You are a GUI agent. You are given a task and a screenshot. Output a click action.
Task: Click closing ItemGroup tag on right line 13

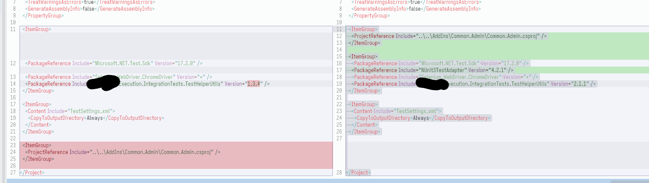pyautogui.click(x=365, y=43)
